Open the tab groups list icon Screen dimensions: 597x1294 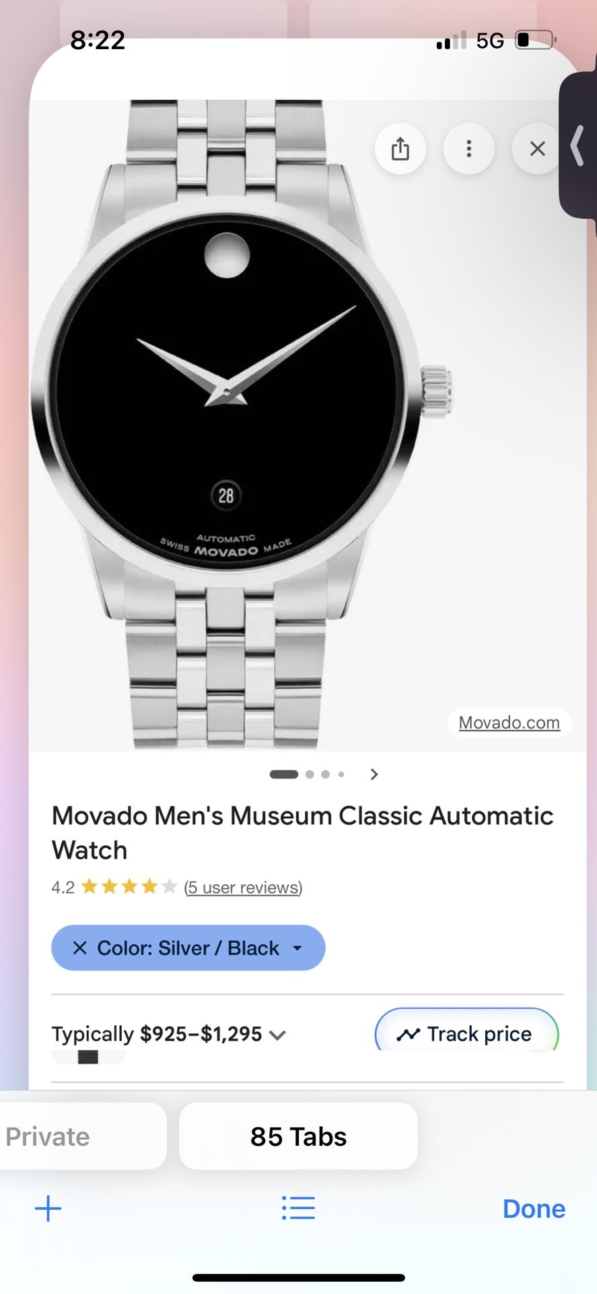pyautogui.click(x=298, y=1208)
